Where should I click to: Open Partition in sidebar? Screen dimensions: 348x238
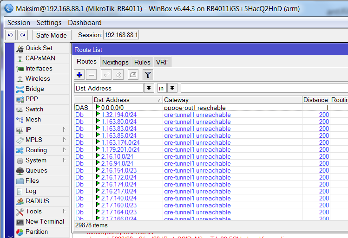42,232
